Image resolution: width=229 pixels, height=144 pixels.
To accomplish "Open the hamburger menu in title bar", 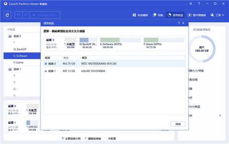I will (191, 4).
